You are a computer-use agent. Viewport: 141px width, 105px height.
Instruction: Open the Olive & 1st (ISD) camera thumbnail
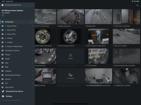[126, 37]
